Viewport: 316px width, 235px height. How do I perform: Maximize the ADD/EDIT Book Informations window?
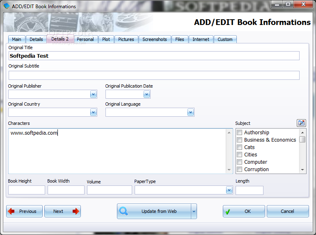click(x=288, y=4)
